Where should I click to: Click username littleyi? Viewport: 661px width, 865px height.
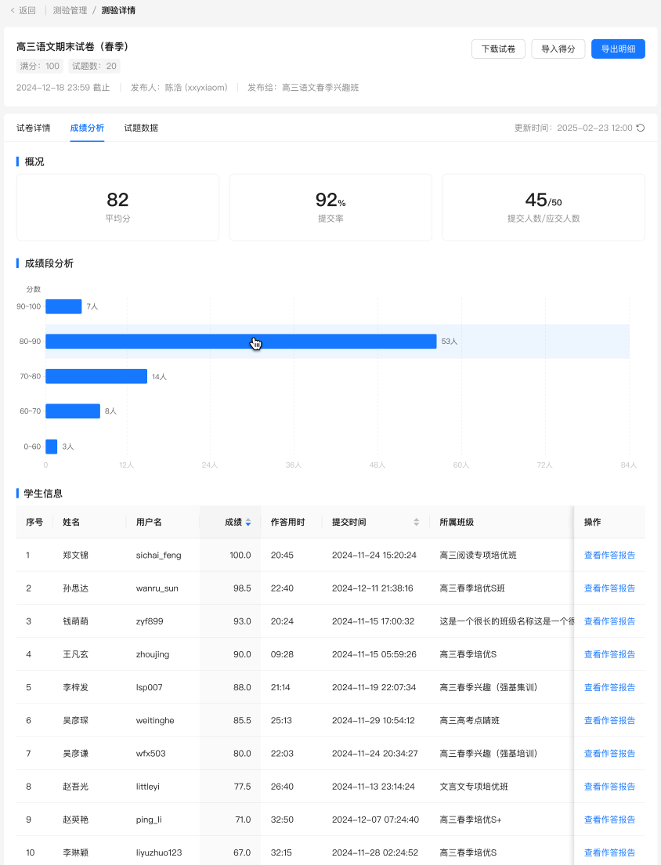click(x=148, y=787)
